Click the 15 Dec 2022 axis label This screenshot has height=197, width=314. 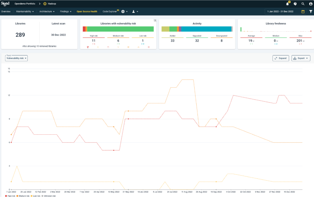[x=289, y=192]
